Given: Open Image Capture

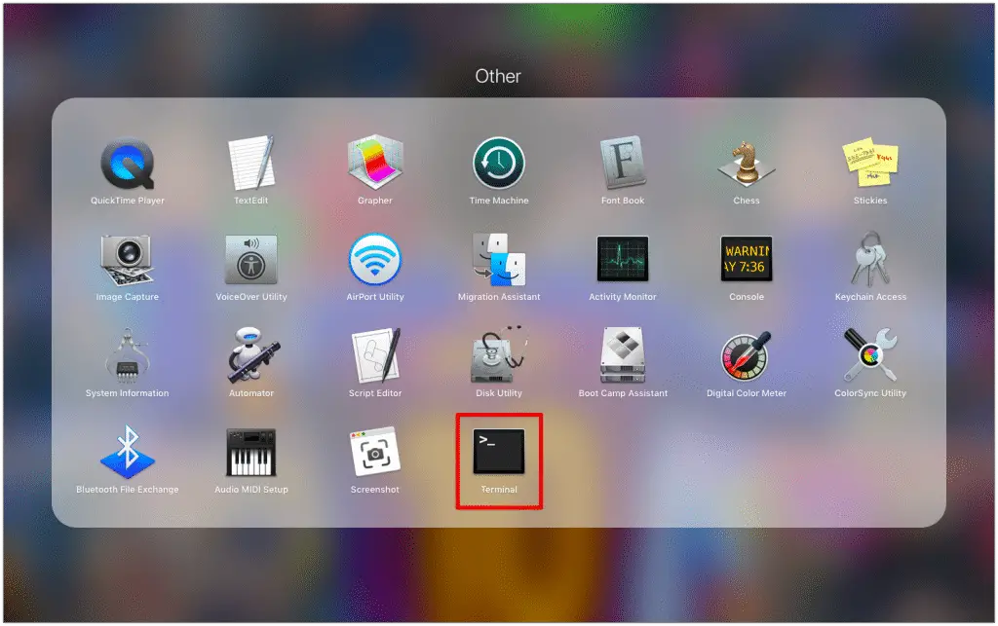Looking at the screenshot, I should click(x=127, y=261).
